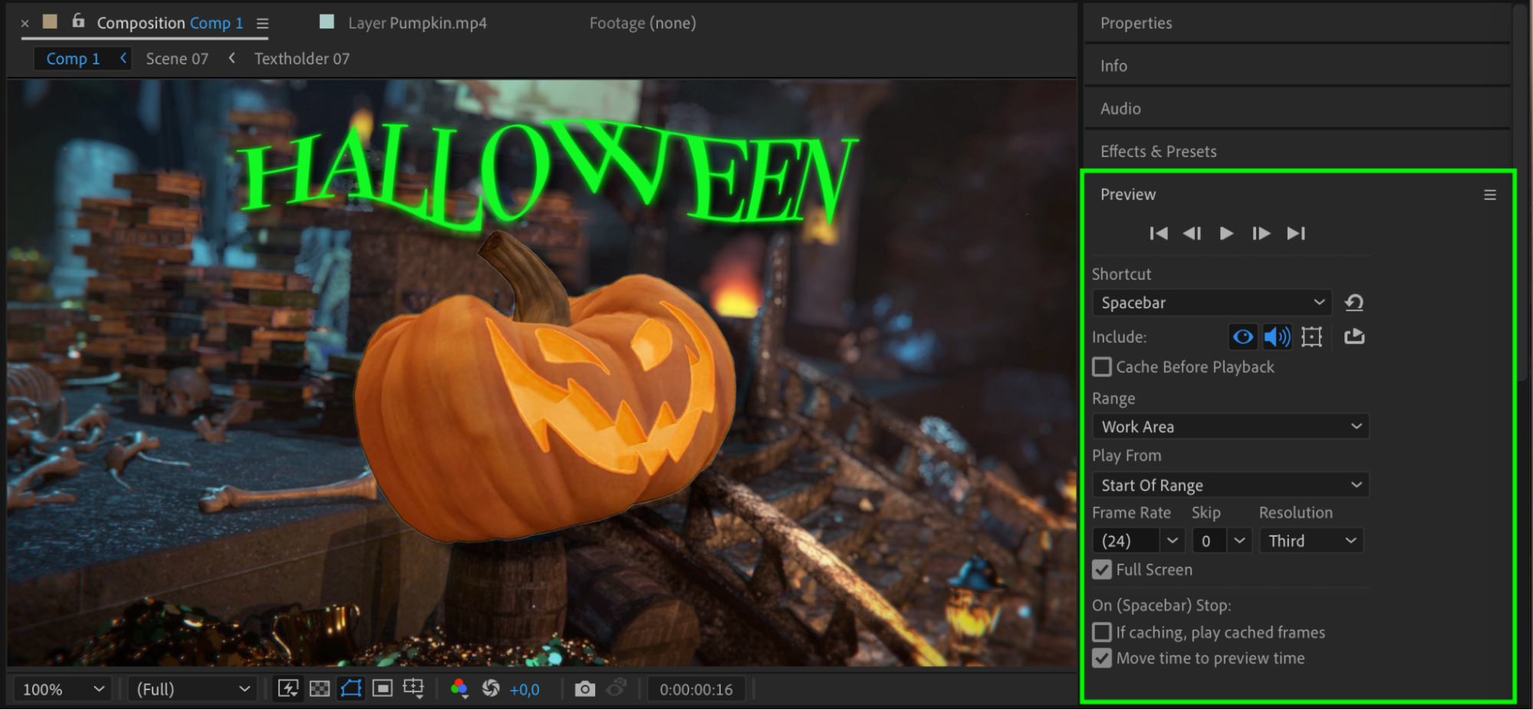This screenshot has width=1533, height=710.
Task: Click the current time 0:00:00:16 display
Action: (x=696, y=689)
